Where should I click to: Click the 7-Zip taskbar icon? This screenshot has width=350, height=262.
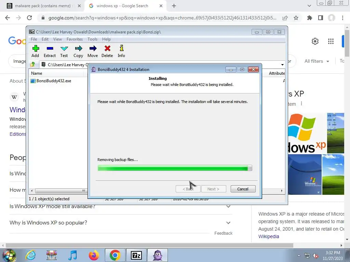click(136, 255)
